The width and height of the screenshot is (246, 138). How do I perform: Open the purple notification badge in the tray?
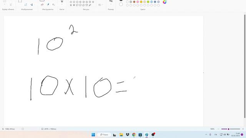click(242, 135)
